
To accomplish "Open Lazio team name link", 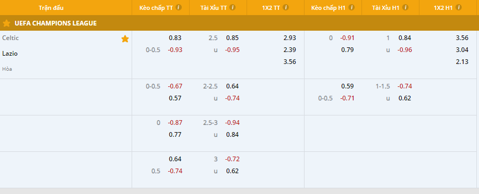I will [x=10, y=54].
